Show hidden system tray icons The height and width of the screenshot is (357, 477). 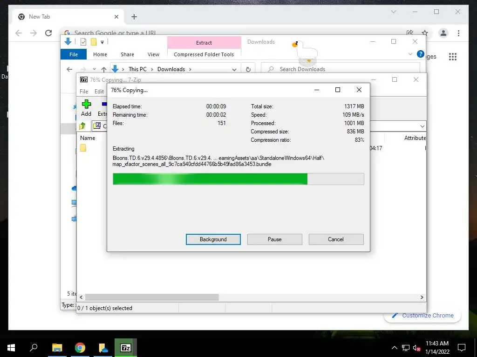[394, 348]
